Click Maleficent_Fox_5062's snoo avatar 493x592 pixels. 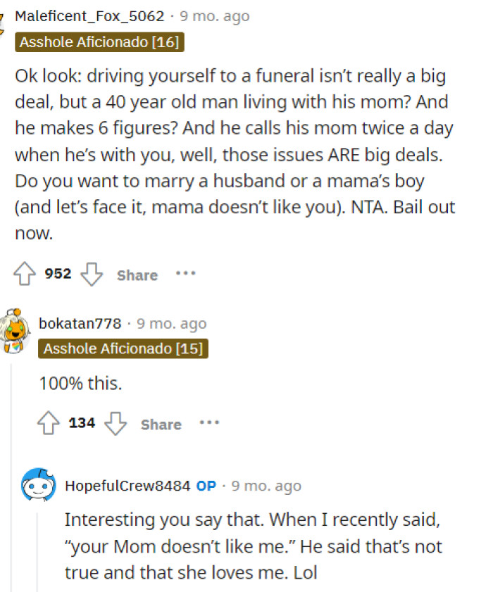(x=4, y=21)
